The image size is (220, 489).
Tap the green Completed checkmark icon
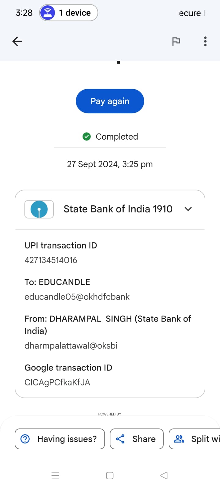point(87,137)
